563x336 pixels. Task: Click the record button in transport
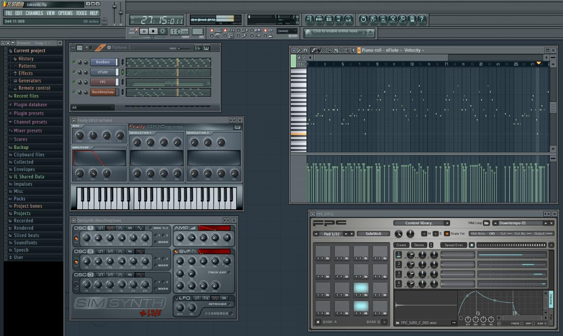tap(162, 31)
